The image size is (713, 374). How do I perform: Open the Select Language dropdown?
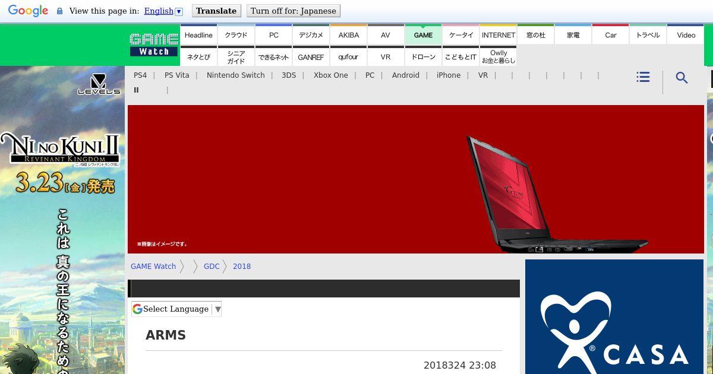click(x=176, y=309)
